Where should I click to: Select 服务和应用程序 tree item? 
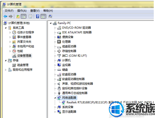23,70
